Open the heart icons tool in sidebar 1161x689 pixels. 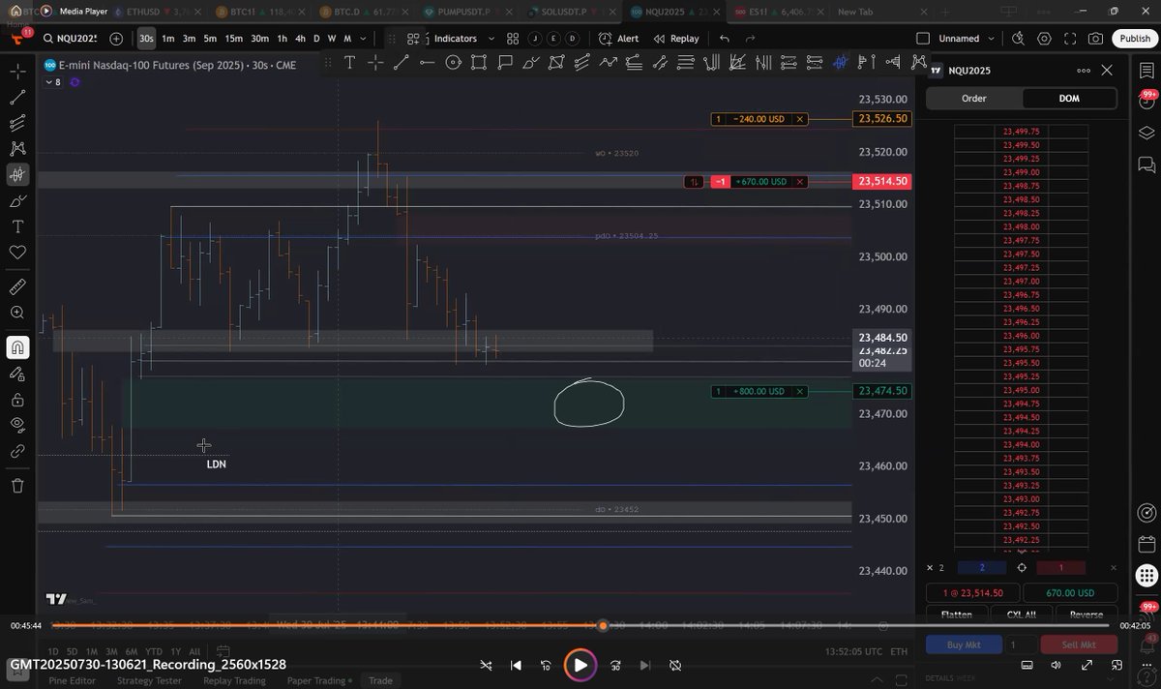click(x=17, y=253)
